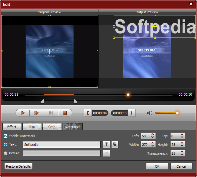Increase the Width value with up arrow
Image resolution: width=197 pixels, height=177 pixels.
click(153, 143)
